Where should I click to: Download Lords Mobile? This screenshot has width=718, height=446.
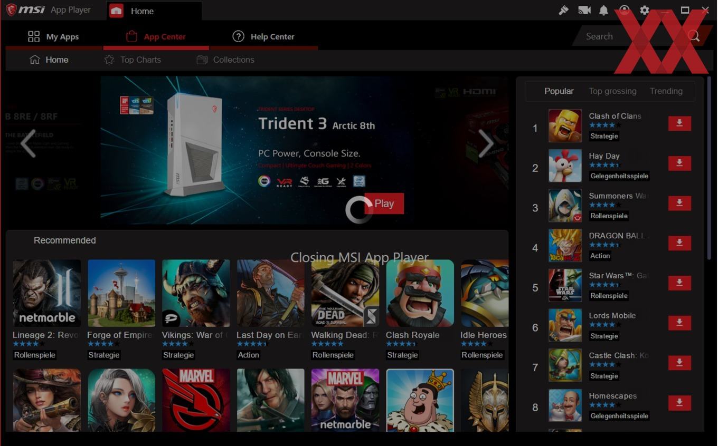[679, 323]
